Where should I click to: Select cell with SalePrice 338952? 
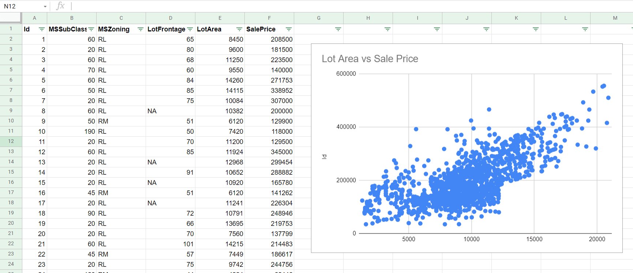(269, 91)
